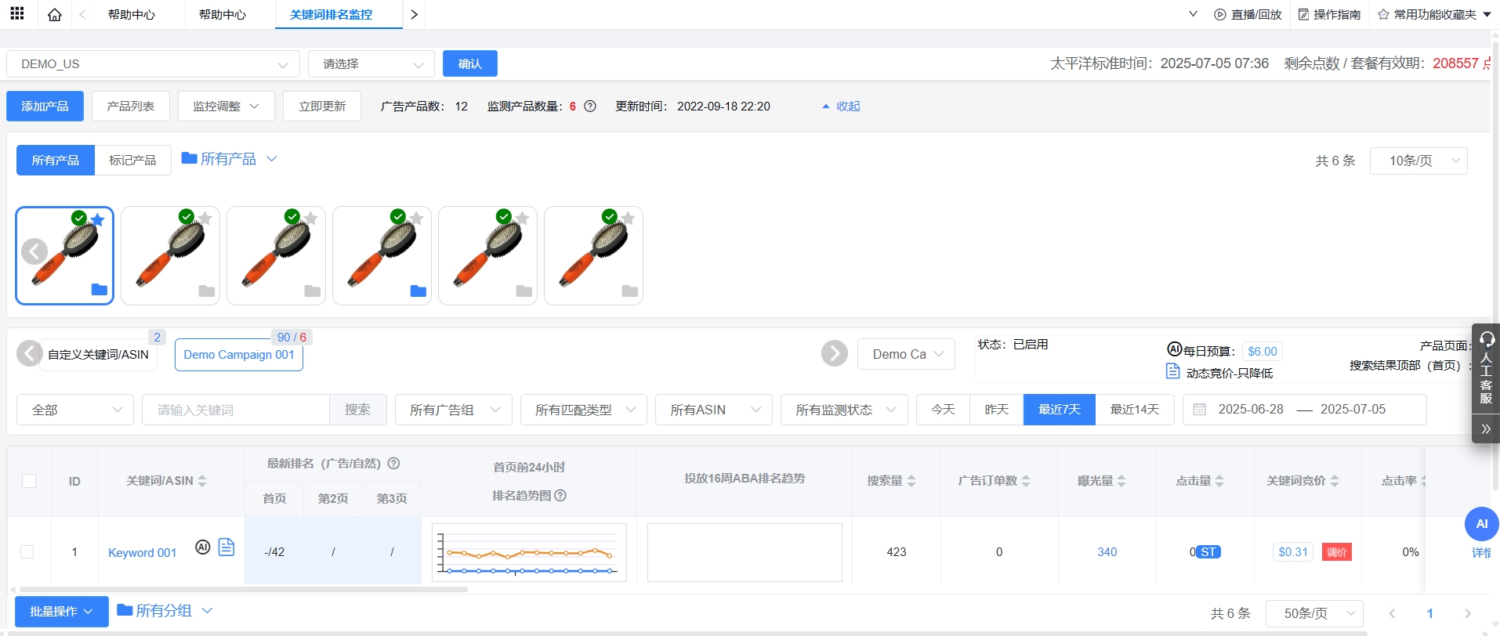Image resolution: width=1500 pixels, height=636 pixels.
Task: Click the red 调价 bid adjustment button
Action: pyautogui.click(x=1336, y=552)
